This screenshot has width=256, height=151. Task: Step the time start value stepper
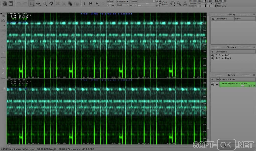click(x=205, y=1)
